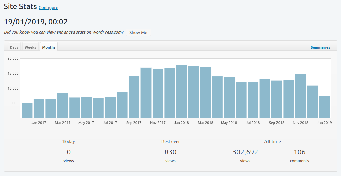This screenshot has height=176, width=341.
Task: Switch to the Days tab
Action: (14, 47)
